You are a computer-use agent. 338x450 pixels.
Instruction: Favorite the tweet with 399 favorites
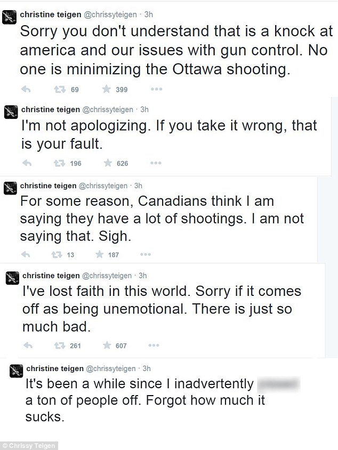pyautogui.click(x=107, y=89)
